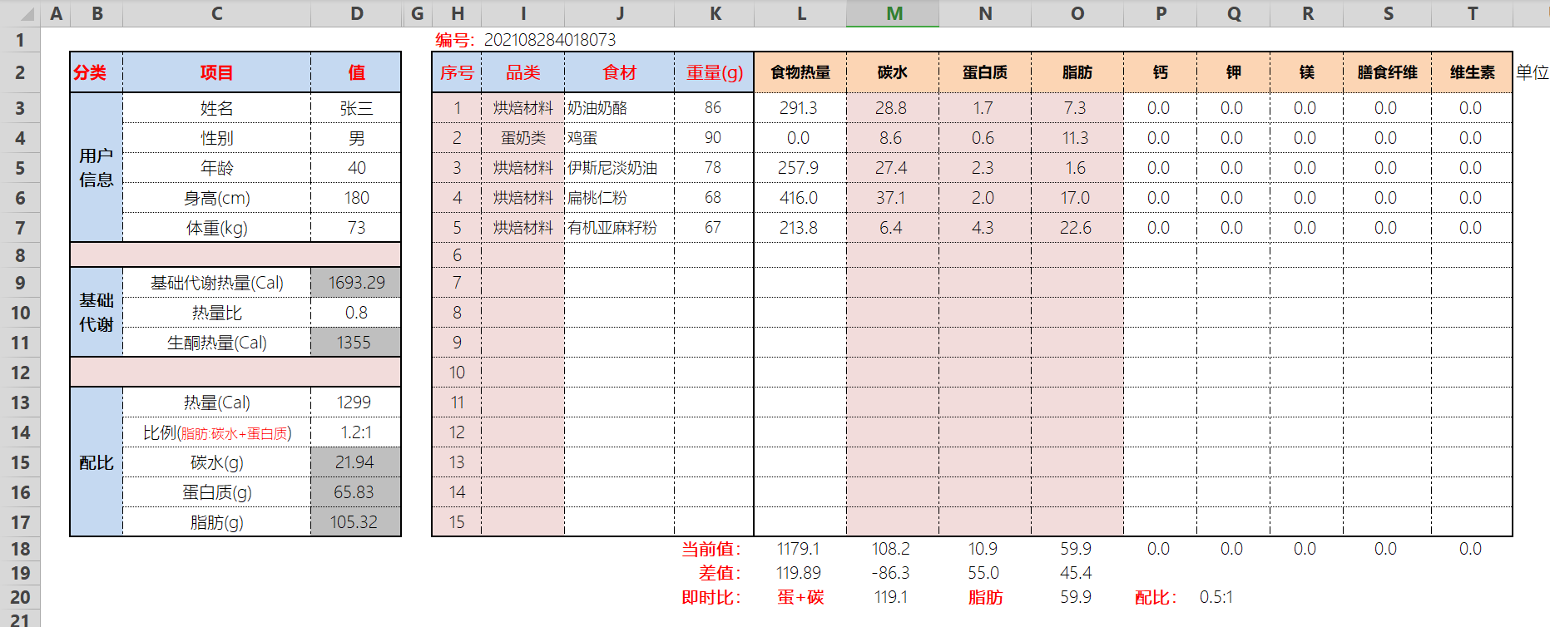Click the ratio cell 1.2:1
Viewport: 1550px width, 627px height.
point(356,432)
